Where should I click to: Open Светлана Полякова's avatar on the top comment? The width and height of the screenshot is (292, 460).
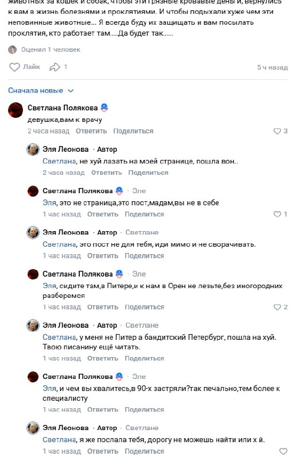(x=16, y=110)
